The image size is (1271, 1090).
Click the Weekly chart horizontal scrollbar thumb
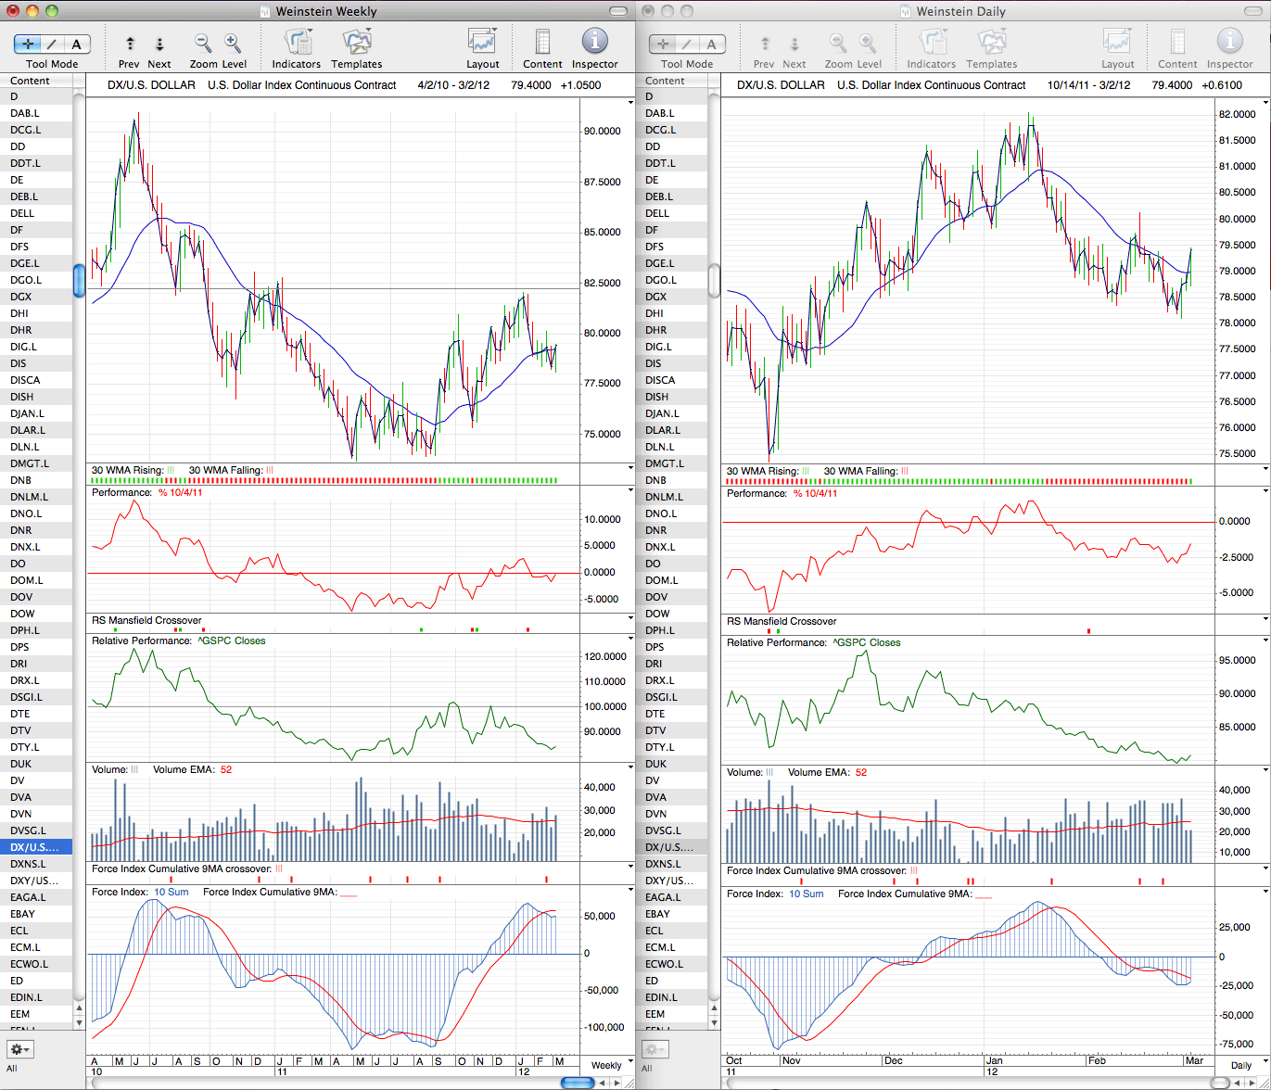[x=577, y=1083]
